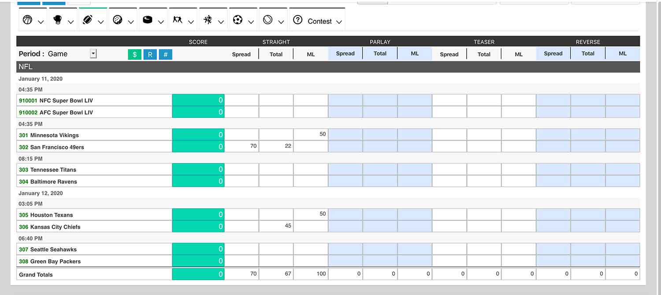This screenshot has width=661, height=295.
Task: Expand the tennis dropdown chevron
Action: click(x=281, y=22)
